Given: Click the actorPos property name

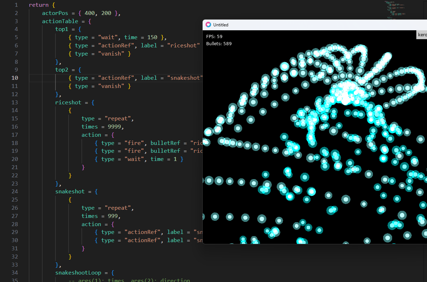Looking at the screenshot, I should coord(55,13).
